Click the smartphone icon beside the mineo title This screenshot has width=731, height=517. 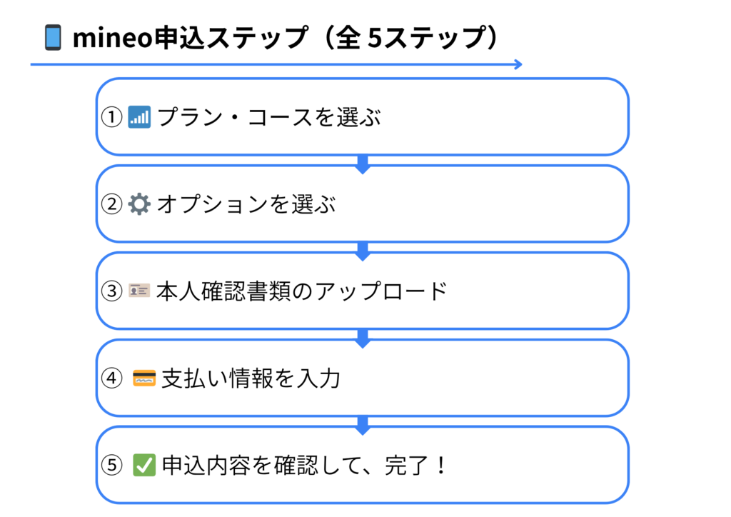53,37
